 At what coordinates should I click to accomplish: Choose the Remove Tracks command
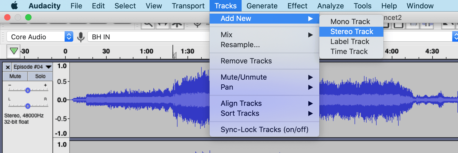246,61
